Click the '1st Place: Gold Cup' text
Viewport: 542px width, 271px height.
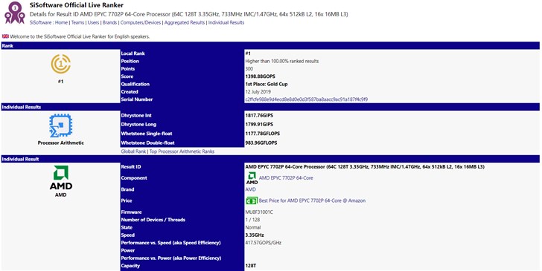point(267,84)
